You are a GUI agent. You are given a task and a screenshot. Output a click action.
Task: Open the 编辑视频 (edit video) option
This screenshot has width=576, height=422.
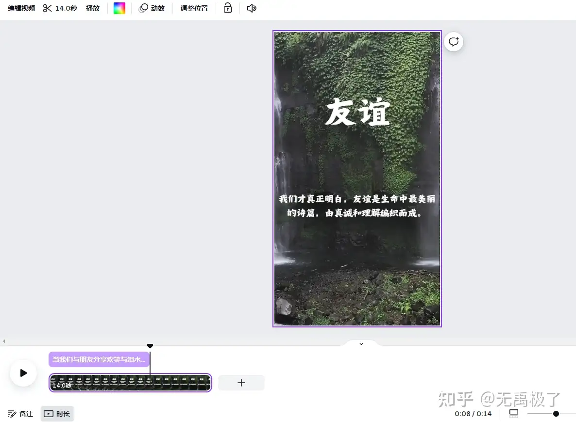[x=21, y=8]
